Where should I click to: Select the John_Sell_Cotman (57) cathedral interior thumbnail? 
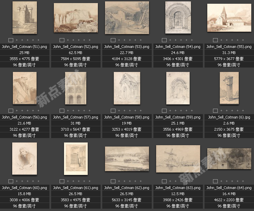tap(76, 88)
